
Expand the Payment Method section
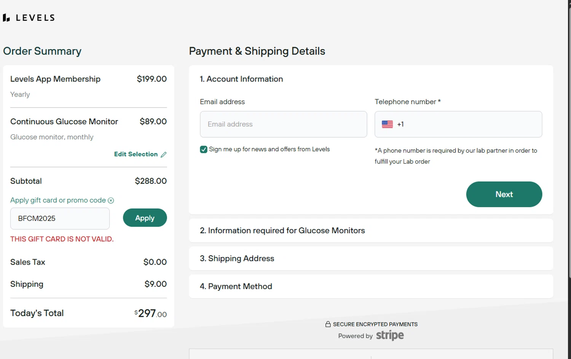coord(371,286)
